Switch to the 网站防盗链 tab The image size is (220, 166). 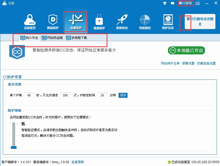pyautogui.click(x=52, y=38)
